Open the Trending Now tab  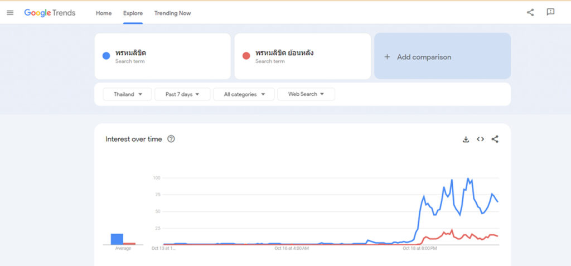coord(173,13)
